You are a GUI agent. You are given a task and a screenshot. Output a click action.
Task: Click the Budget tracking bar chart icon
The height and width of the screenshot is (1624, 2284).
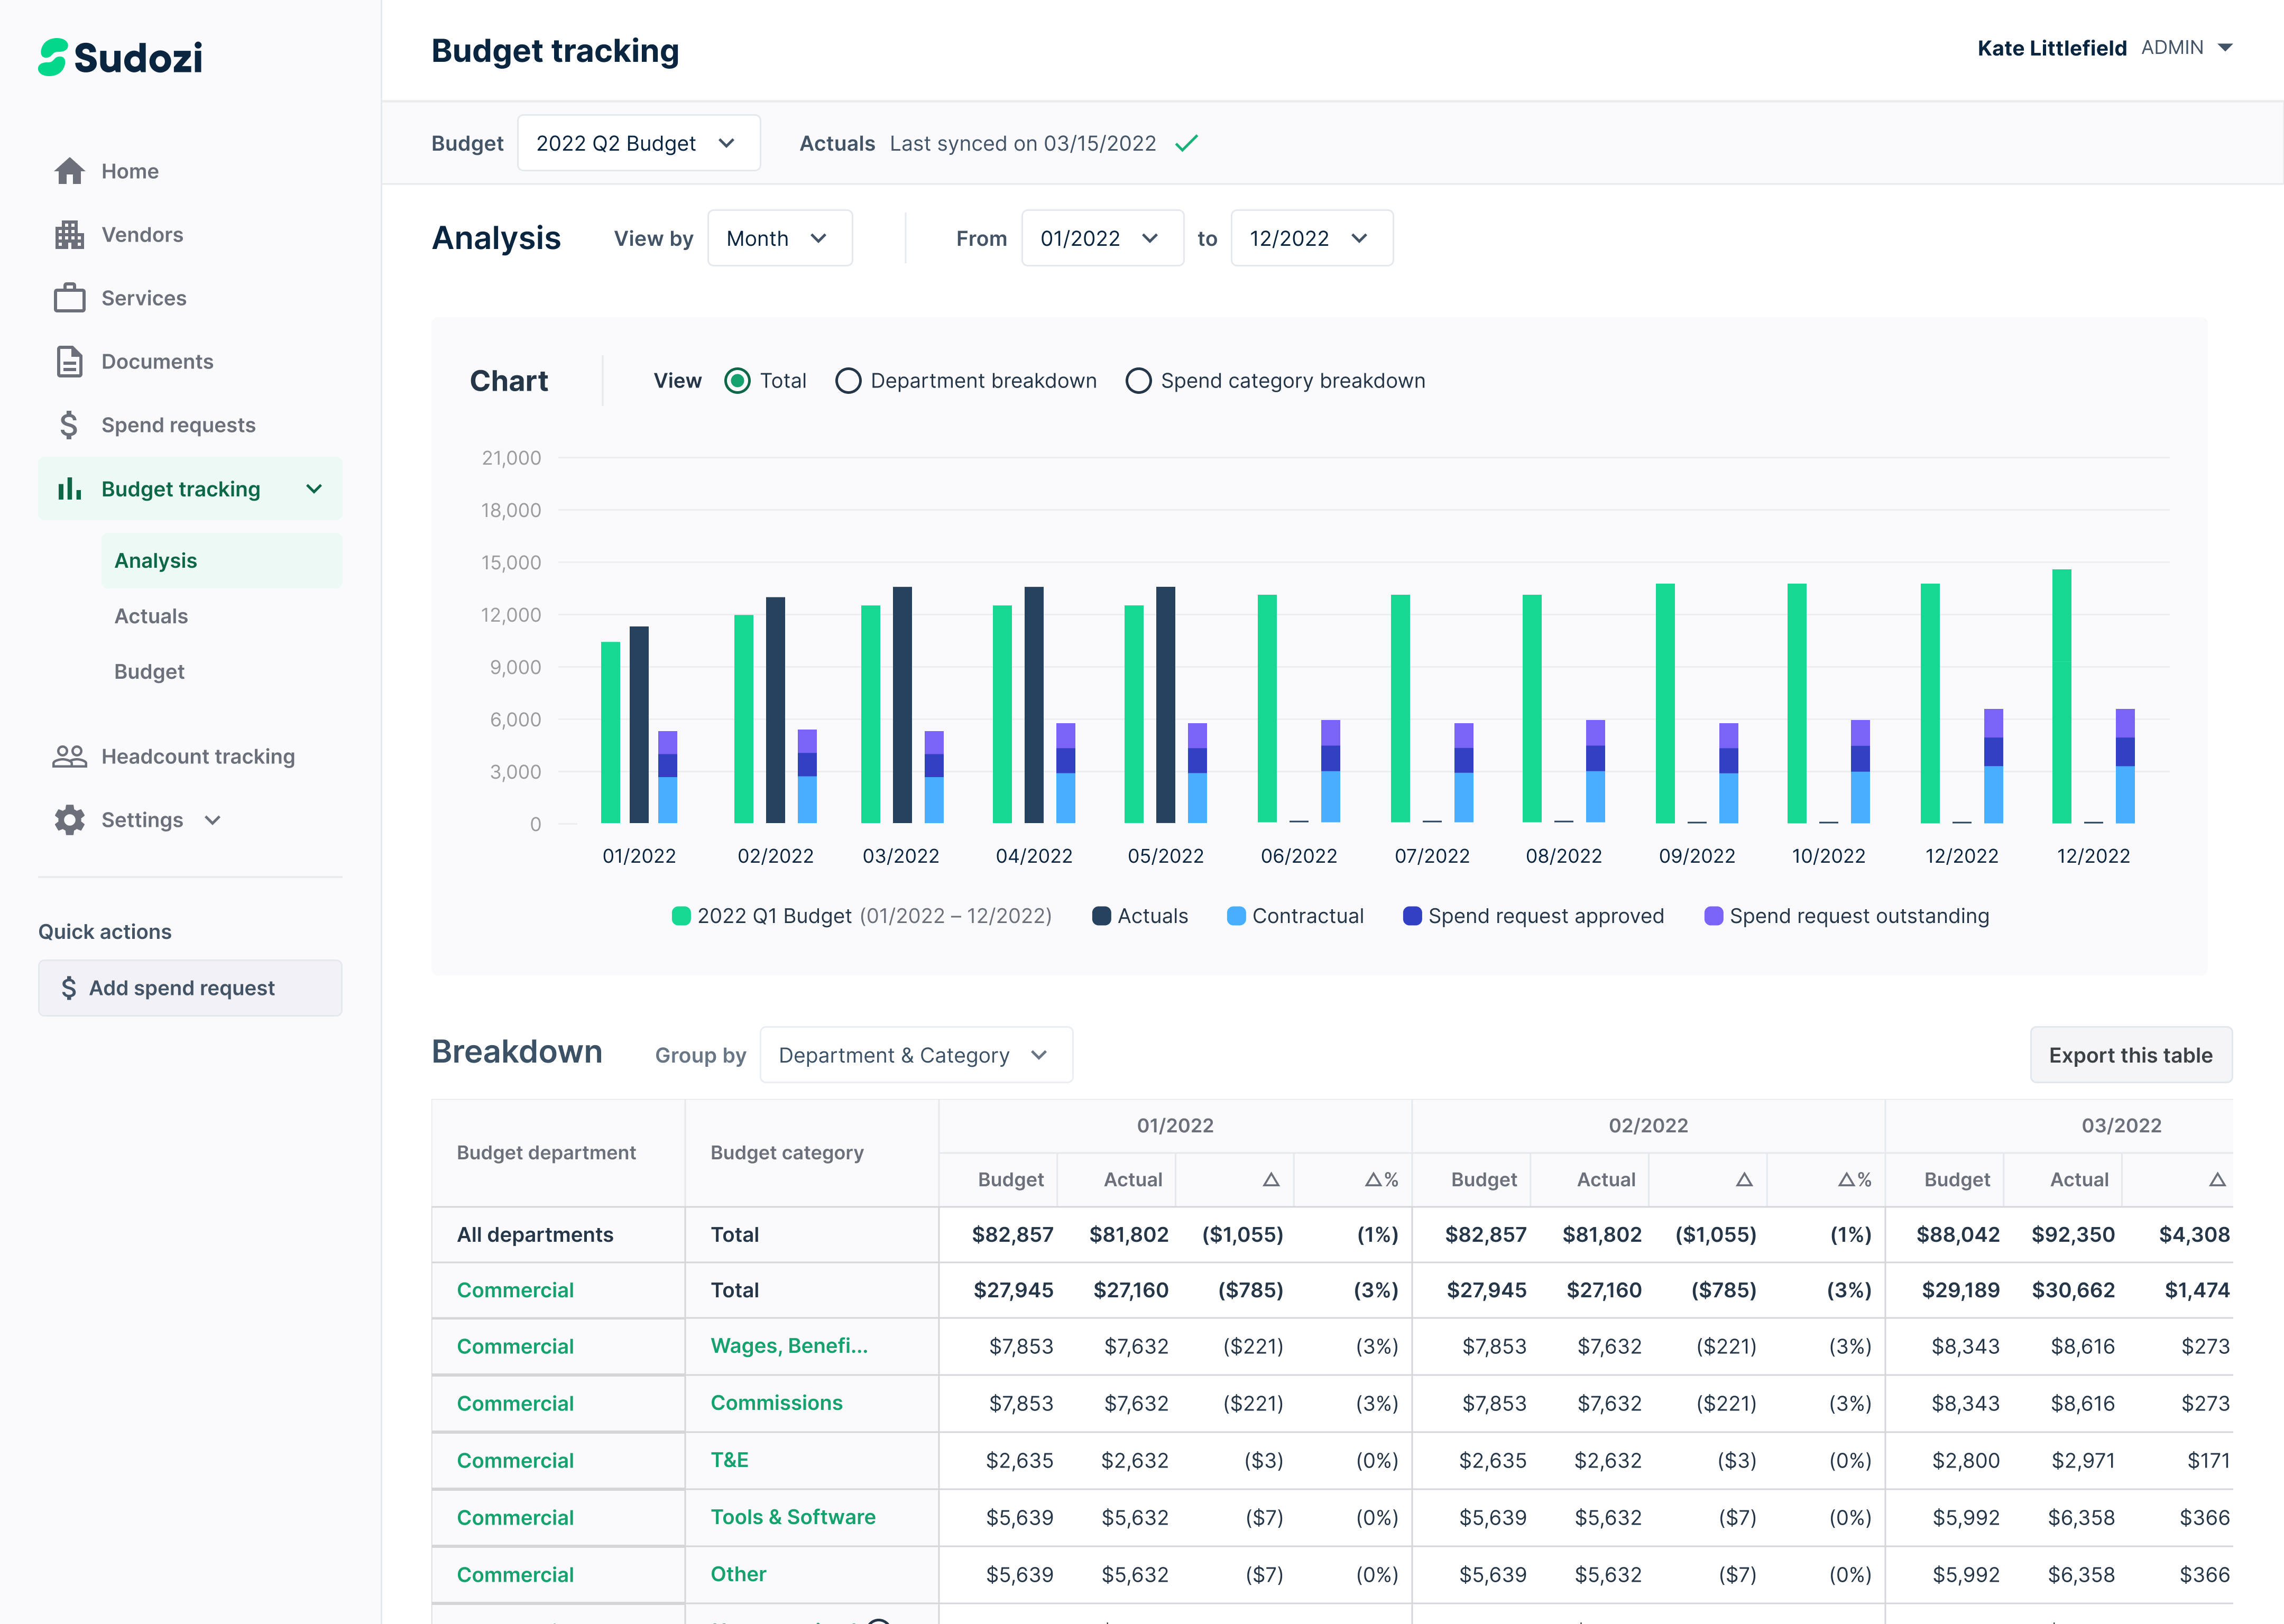coord(69,489)
